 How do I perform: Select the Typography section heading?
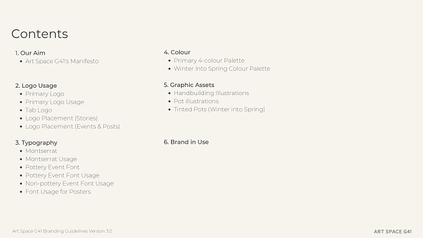pyautogui.click(x=37, y=143)
